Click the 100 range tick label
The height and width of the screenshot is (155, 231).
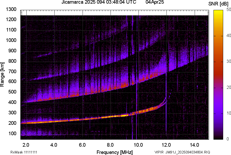tap(12, 133)
